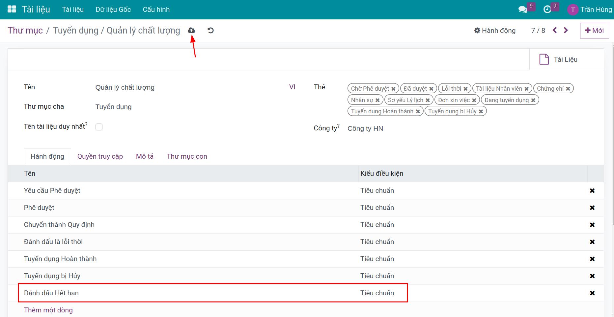Remove the Chờ Phê duyệt tag
The height and width of the screenshot is (317, 614).
pyautogui.click(x=393, y=89)
